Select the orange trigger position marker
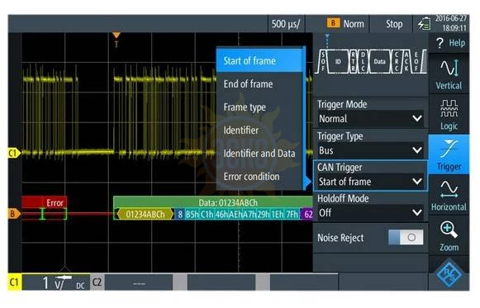The image size is (480, 308). click(x=116, y=36)
